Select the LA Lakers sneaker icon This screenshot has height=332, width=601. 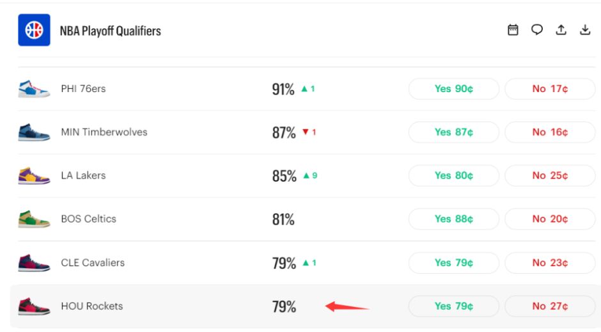[34, 175]
